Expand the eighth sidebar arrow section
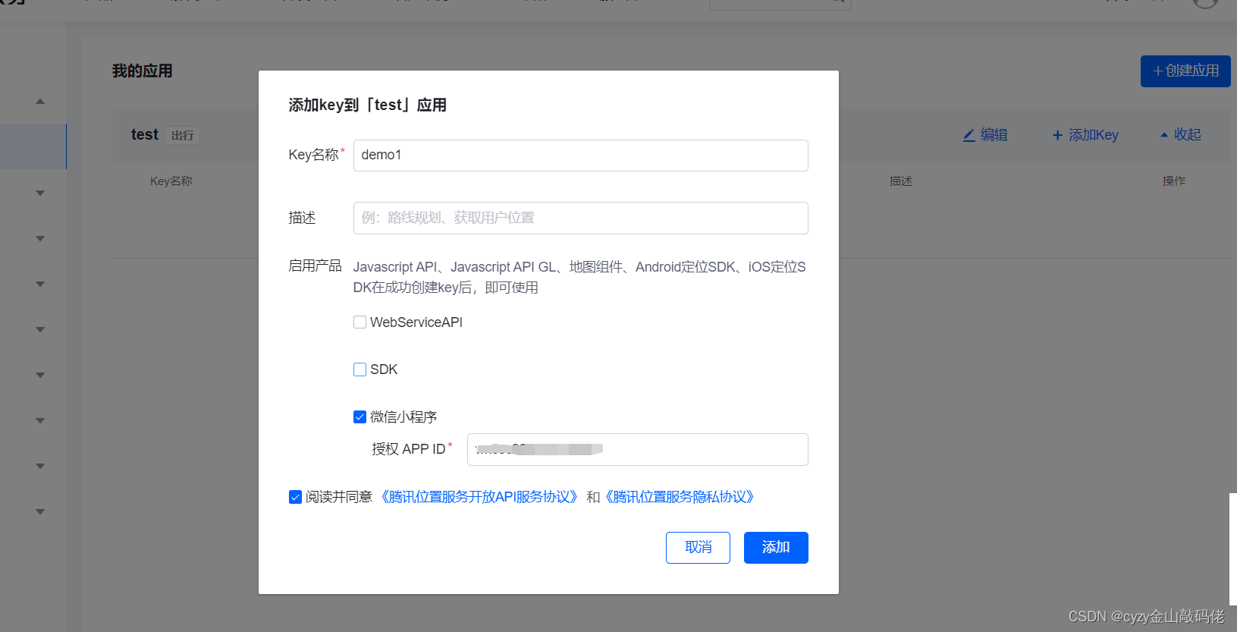 (40, 466)
